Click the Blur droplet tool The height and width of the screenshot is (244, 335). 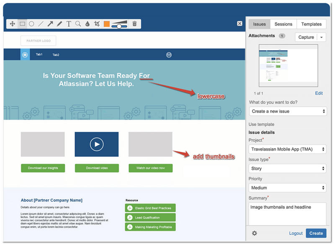click(88, 24)
